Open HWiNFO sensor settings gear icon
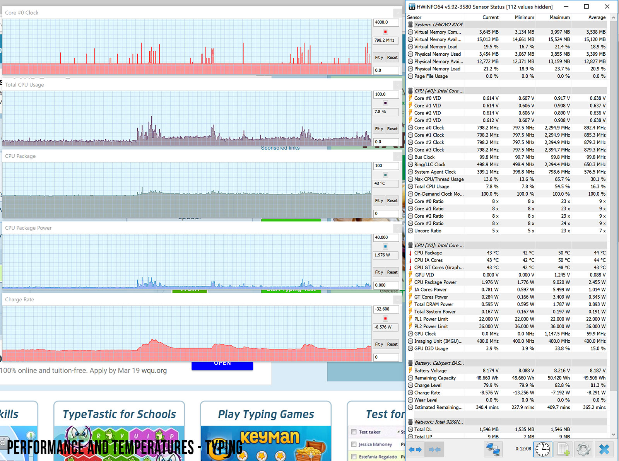 pyautogui.click(x=583, y=449)
